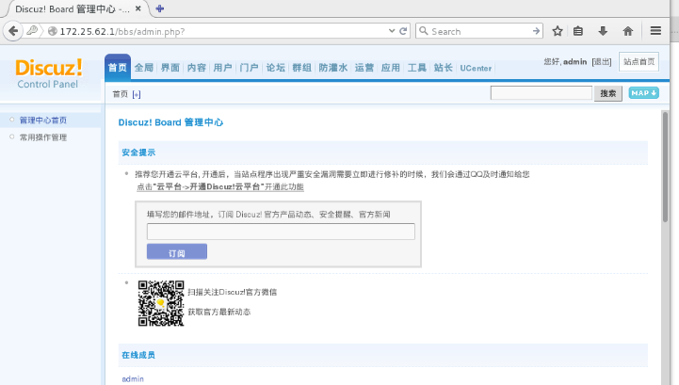This screenshot has width=679, height=385.
Task: Click the 站点首页 button
Action: point(639,61)
